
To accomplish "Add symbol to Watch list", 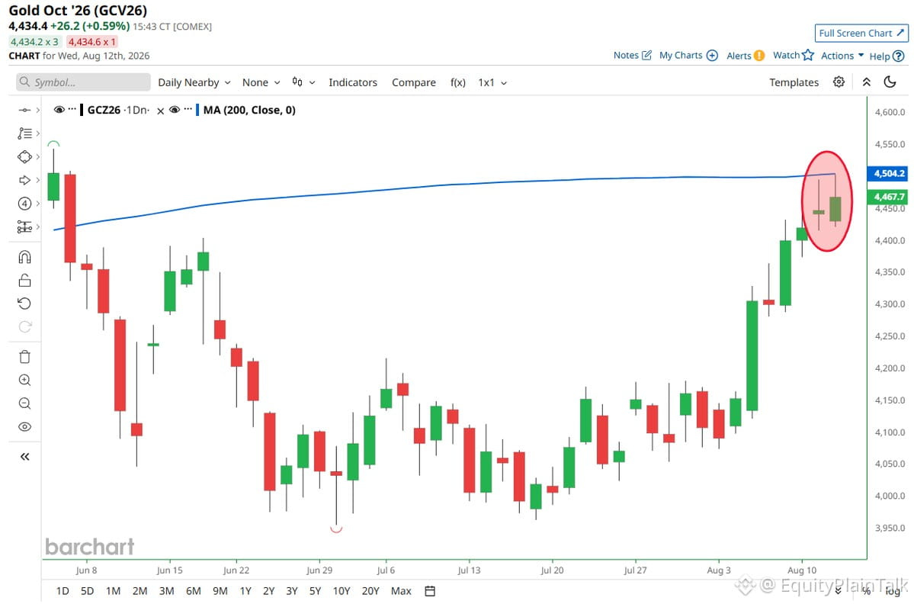I will coord(794,56).
